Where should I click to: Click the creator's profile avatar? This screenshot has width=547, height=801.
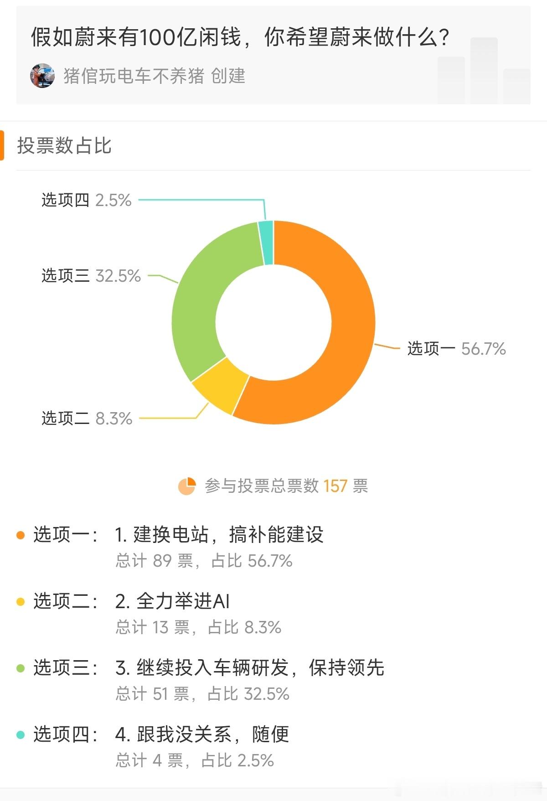[43, 75]
